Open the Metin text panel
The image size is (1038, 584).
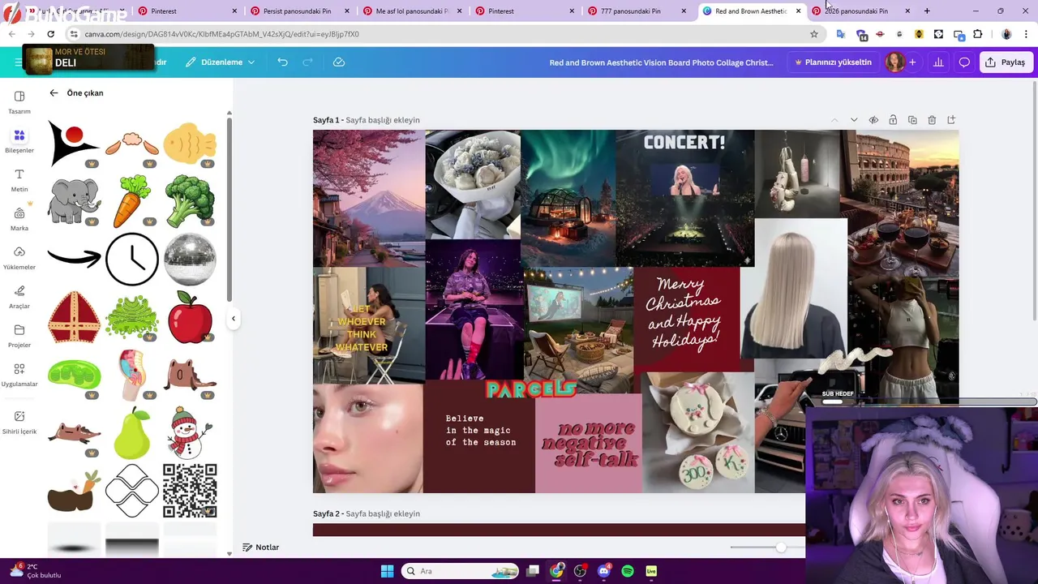(19, 179)
